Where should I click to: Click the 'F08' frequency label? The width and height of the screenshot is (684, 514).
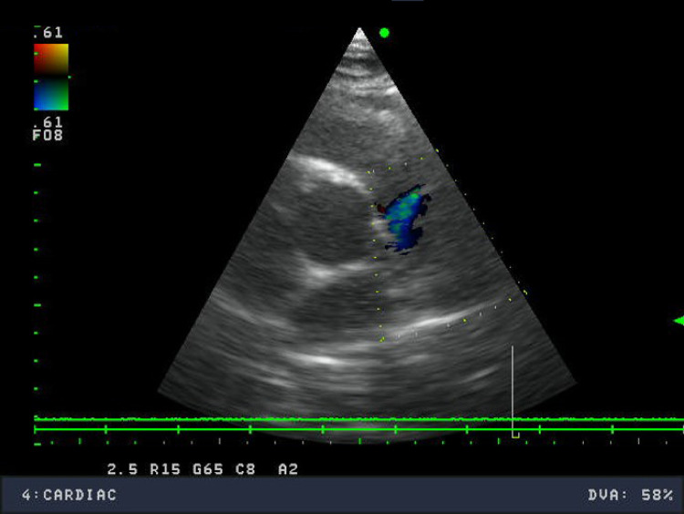(47, 135)
